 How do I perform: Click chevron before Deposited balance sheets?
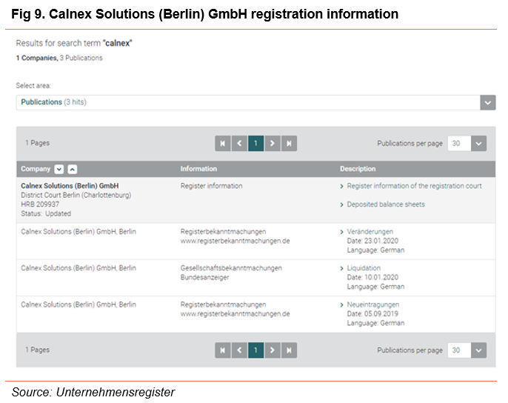pos(341,205)
